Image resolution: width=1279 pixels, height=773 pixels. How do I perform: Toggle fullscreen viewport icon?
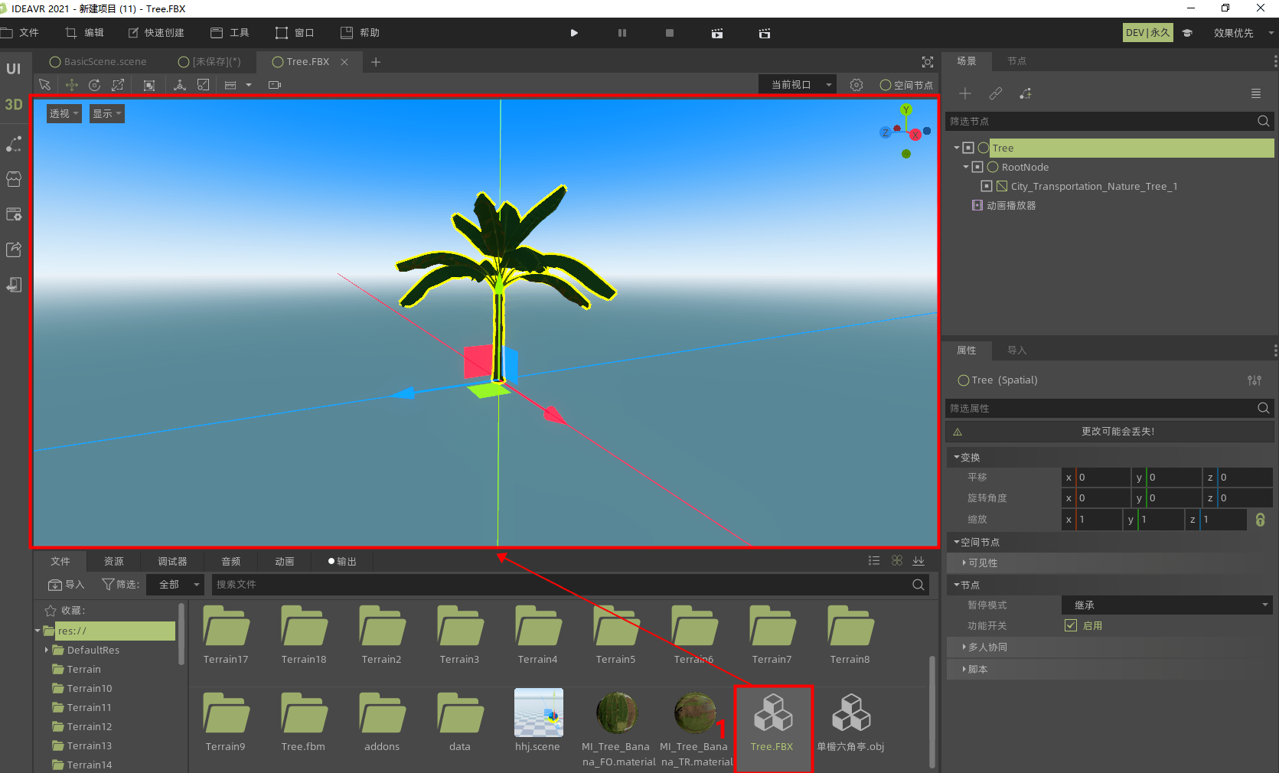[x=928, y=62]
